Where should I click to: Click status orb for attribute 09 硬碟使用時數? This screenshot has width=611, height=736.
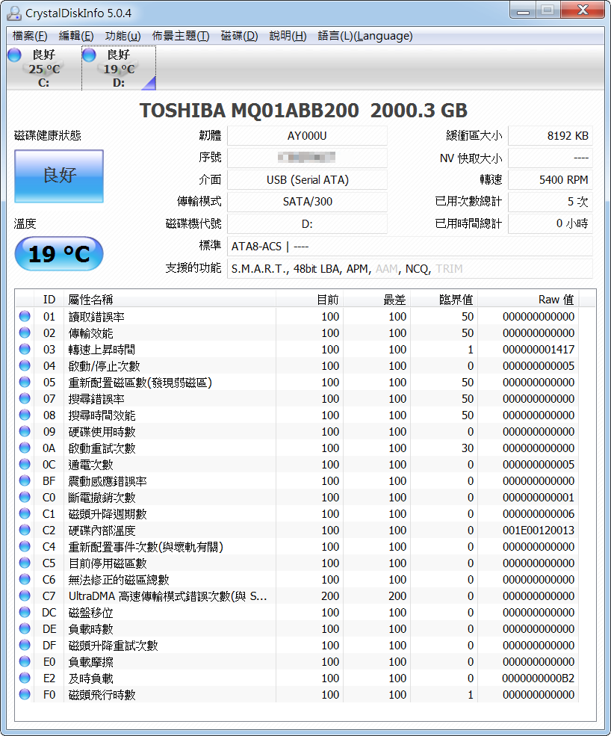(x=25, y=431)
